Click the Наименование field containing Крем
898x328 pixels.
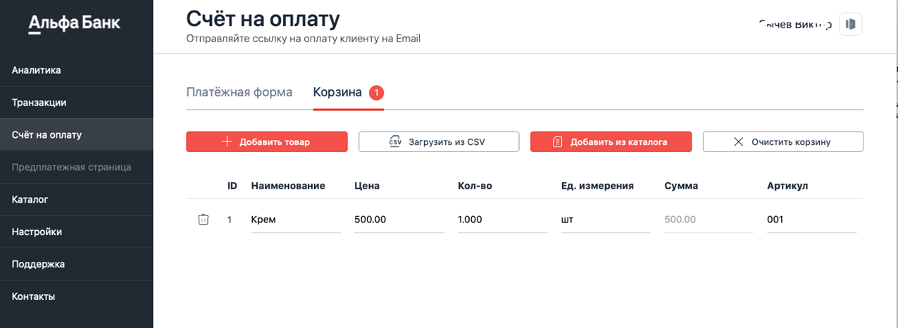click(295, 220)
